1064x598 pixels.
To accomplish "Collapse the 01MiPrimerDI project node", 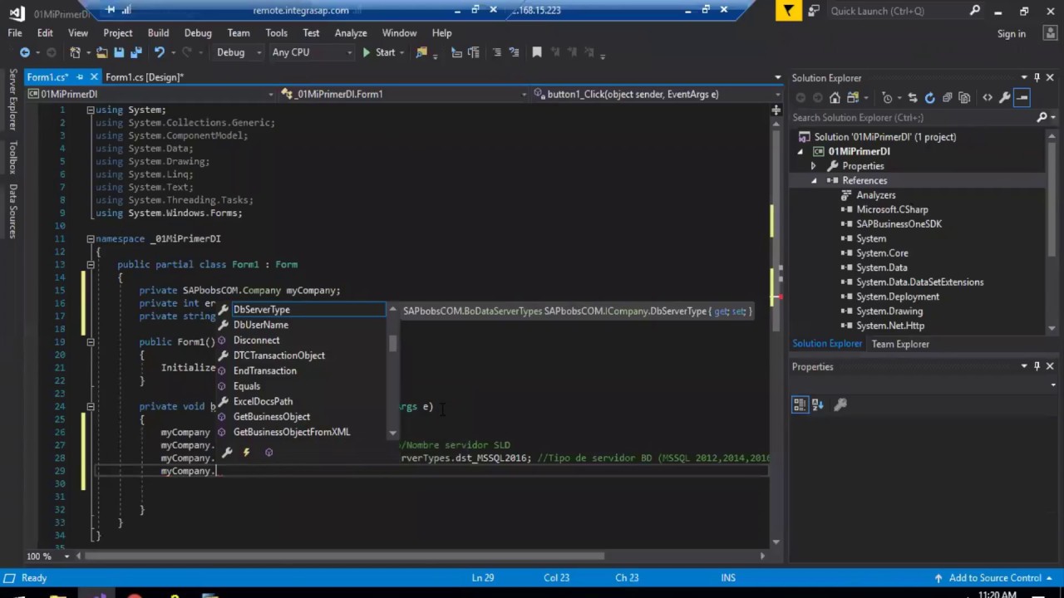I will click(800, 152).
